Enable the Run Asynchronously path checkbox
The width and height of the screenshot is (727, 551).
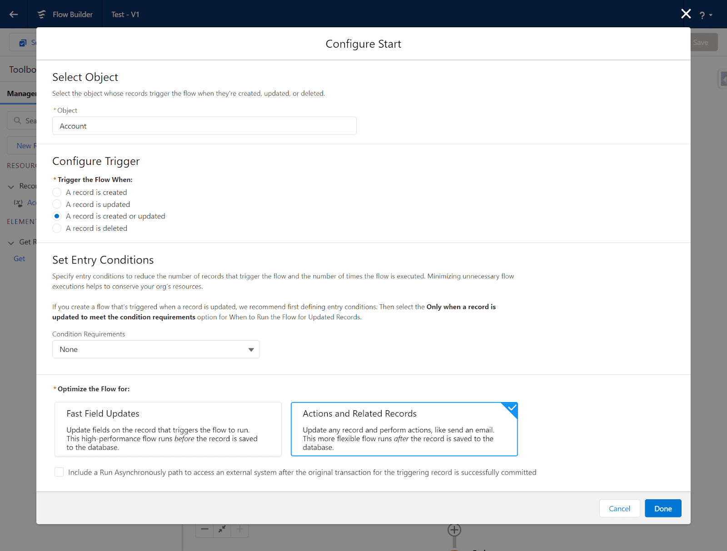point(59,472)
